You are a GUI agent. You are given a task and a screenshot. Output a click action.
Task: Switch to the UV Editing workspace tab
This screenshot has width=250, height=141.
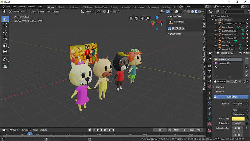tap(87, 7)
